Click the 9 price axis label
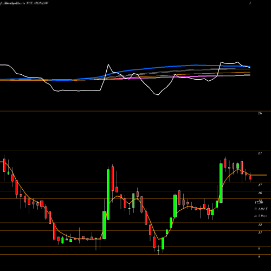271x271 pixels. [x=259, y=249]
